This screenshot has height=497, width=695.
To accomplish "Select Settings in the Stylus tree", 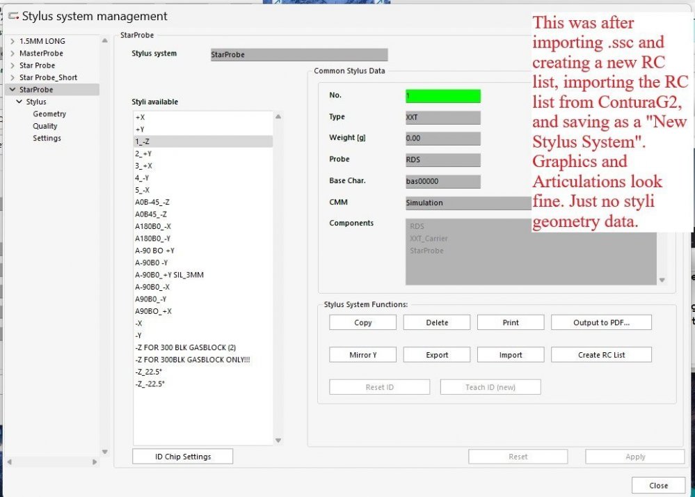I will pyautogui.click(x=47, y=138).
